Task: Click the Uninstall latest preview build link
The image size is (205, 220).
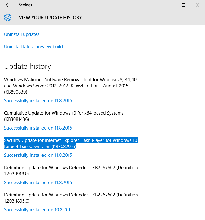Action: (x=33, y=47)
